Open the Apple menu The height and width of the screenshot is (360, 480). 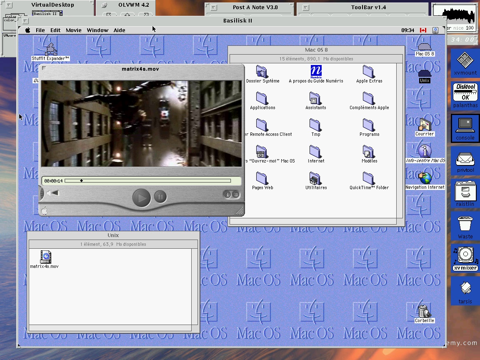pos(27,30)
